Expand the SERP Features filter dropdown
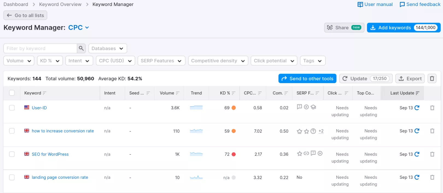The image size is (443, 193). point(161,61)
